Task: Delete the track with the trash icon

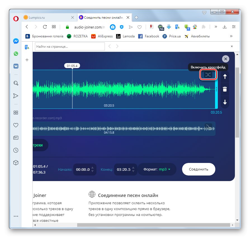Action: 225,89
